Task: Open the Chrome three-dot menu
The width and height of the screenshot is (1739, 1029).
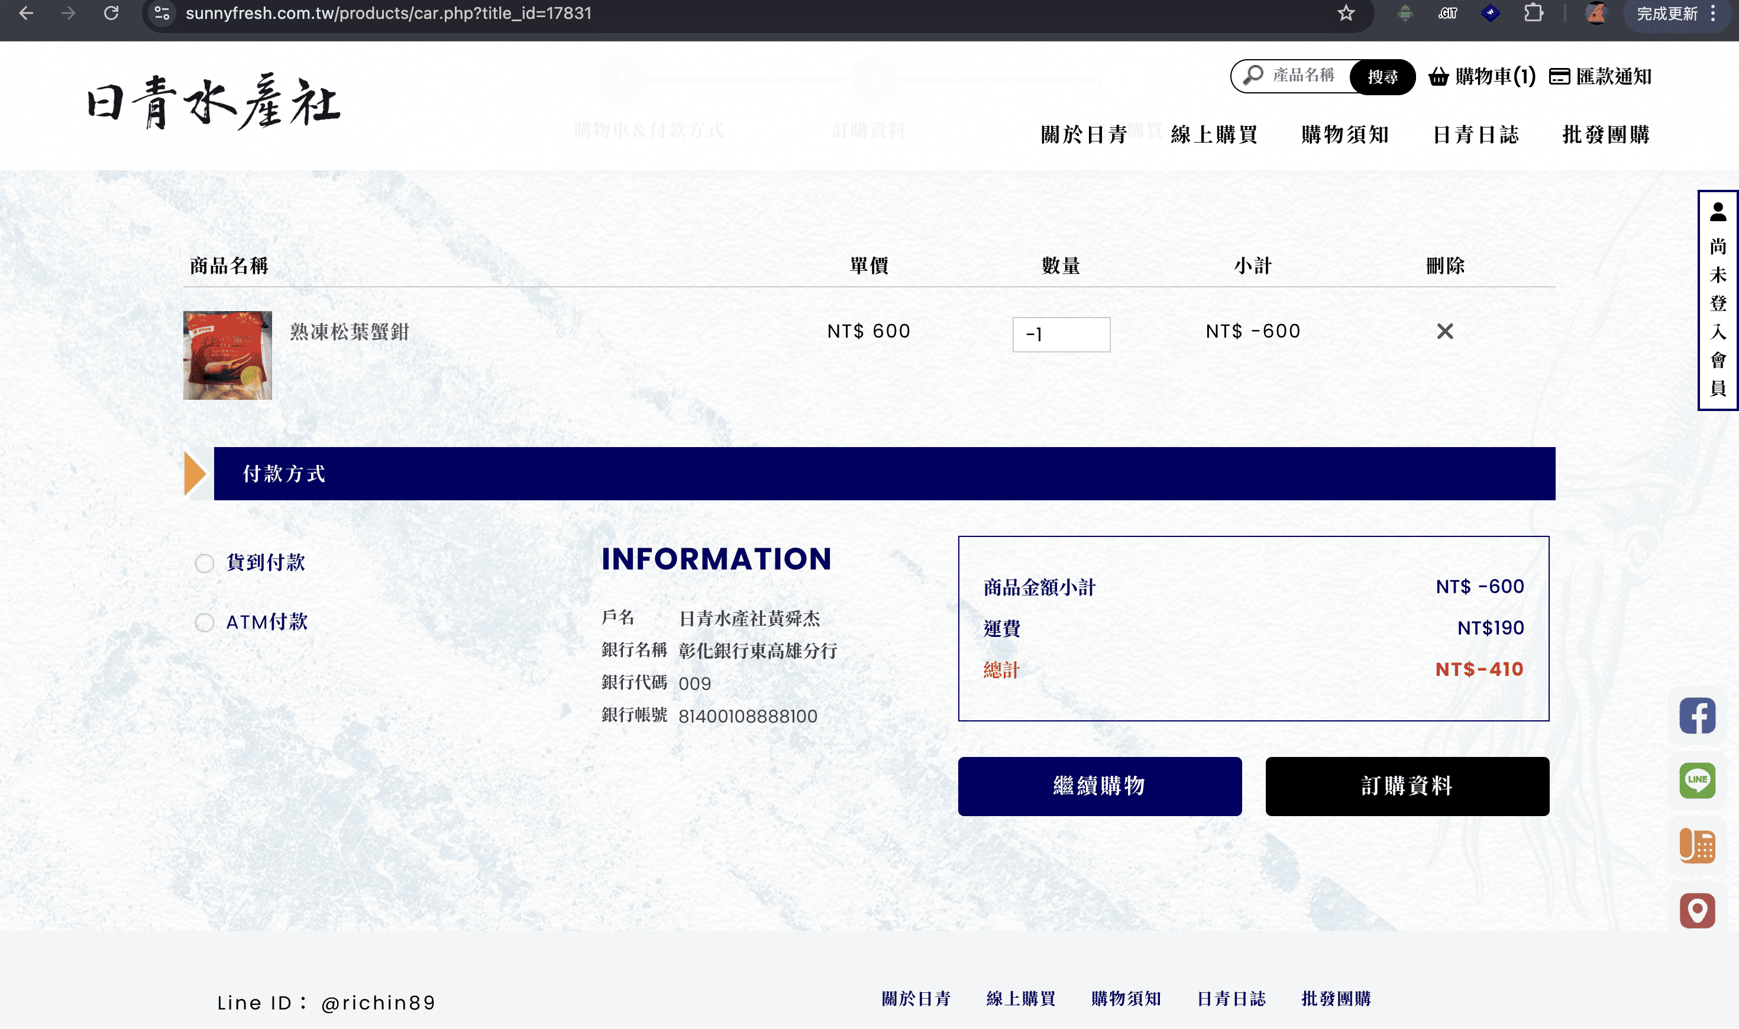Action: click(x=1714, y=13)
